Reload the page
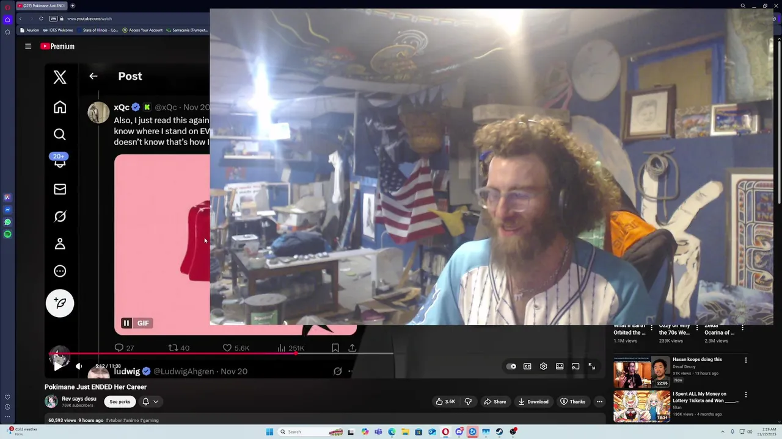Screen dimensions: 782x439 pyautogui.click(x=41, y=19)
